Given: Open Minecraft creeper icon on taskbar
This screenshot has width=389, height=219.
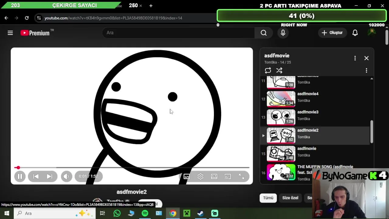Looking at the screenshot, I should tap(187, 213).
